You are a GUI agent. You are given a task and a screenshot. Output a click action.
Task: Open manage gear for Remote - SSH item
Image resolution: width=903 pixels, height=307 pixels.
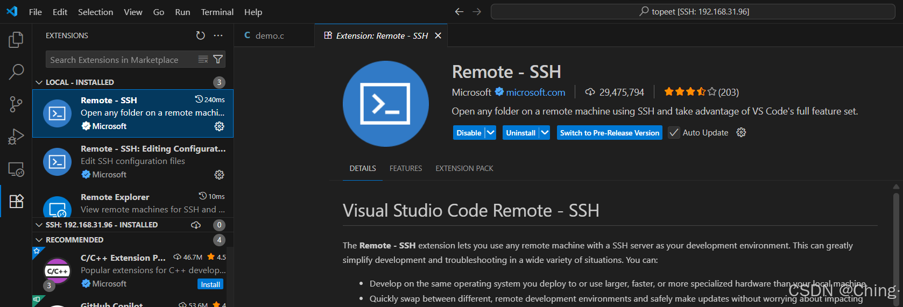(x=219, y=126)
